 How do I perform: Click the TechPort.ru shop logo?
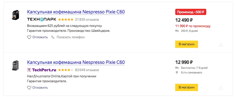pyautogui.click(x=42, y=70)
